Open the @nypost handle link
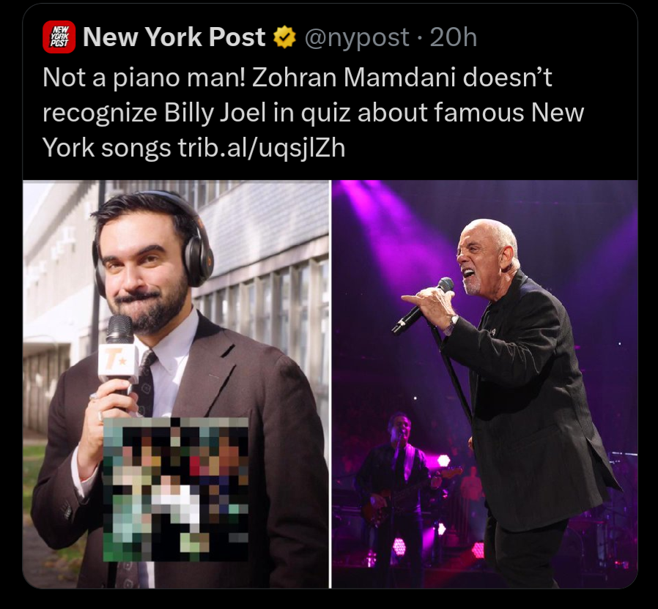 (x=357, y=38)
